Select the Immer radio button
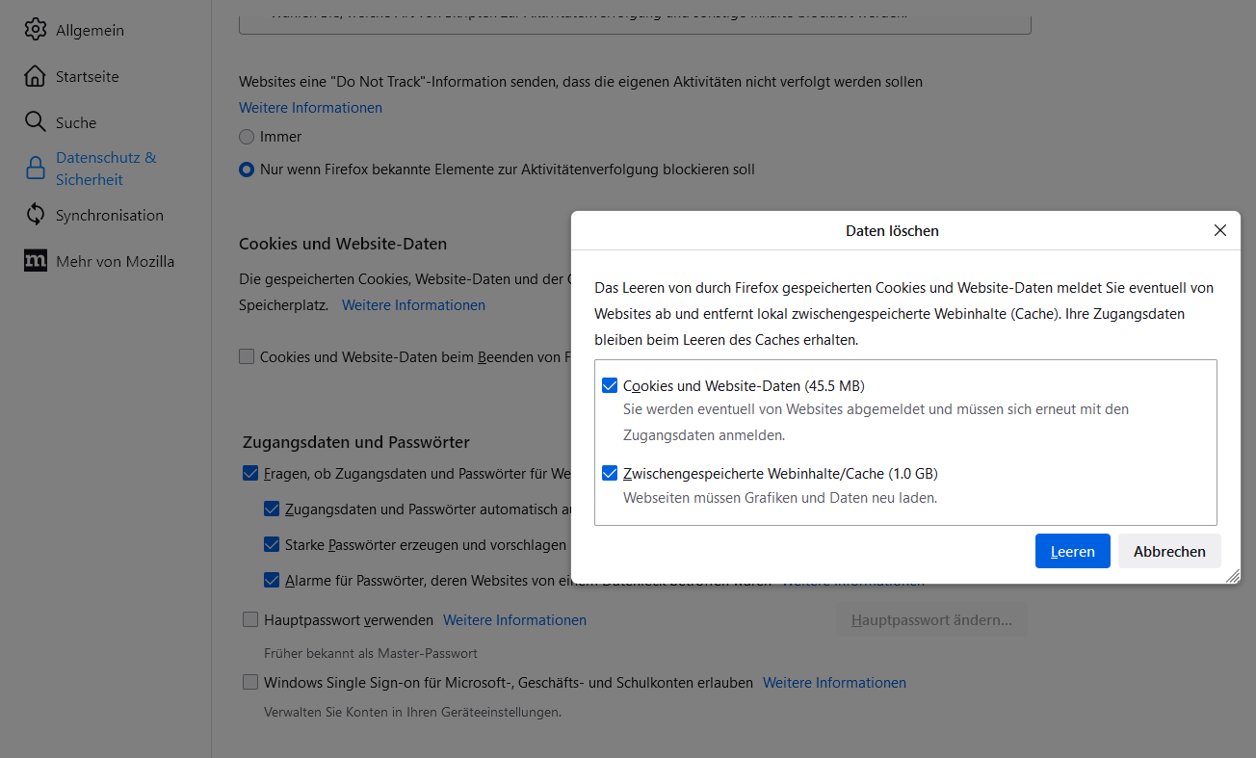This screenshot has height=758, width=1256. point(247,137)
